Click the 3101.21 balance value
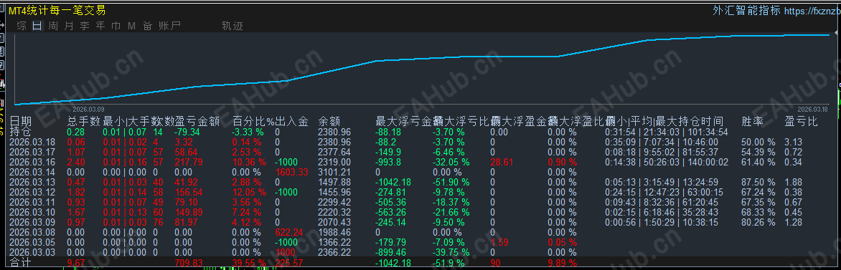The width and height of the screenshot is (841, 270). click(x=334, y=172)
